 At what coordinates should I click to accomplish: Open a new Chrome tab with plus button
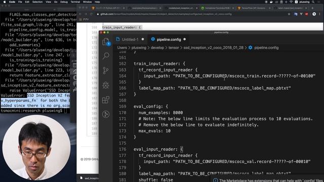click(x=313, y=8)
